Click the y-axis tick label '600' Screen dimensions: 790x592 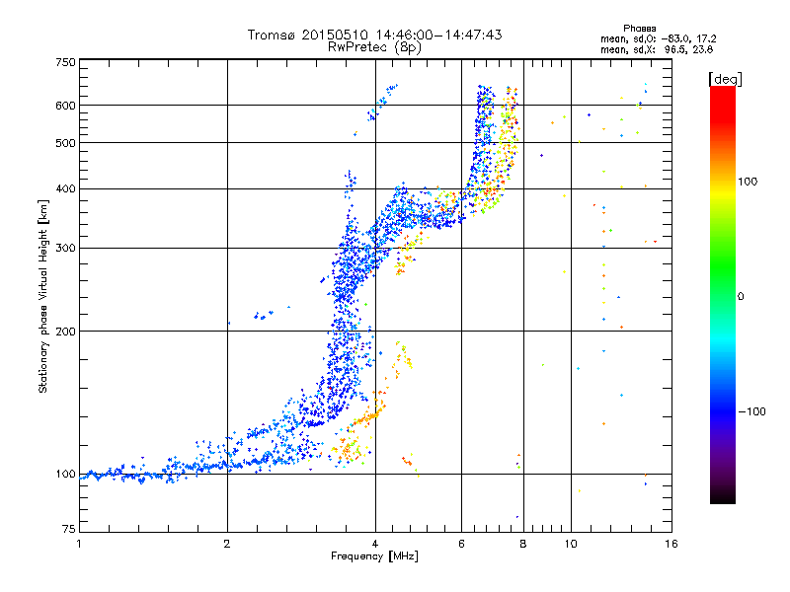point(65,106)
